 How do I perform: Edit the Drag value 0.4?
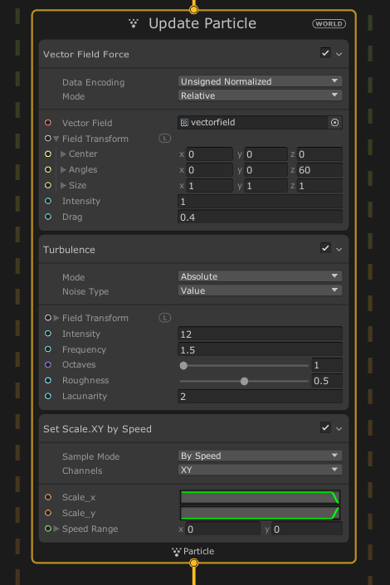tap(260, 217)
